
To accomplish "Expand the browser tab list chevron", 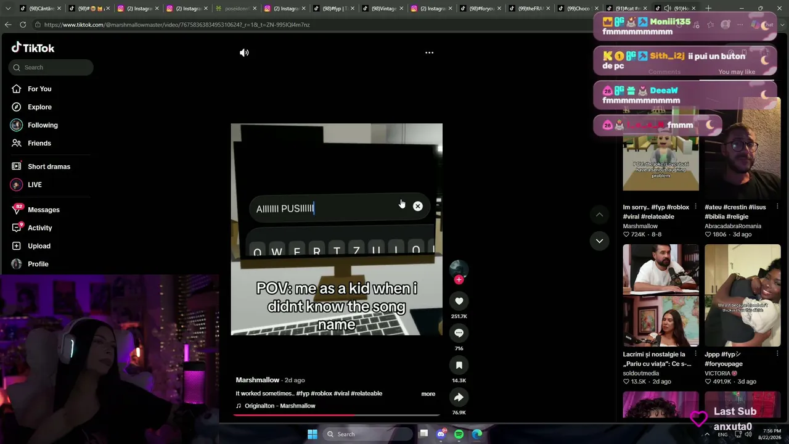I will coord(8,8).
